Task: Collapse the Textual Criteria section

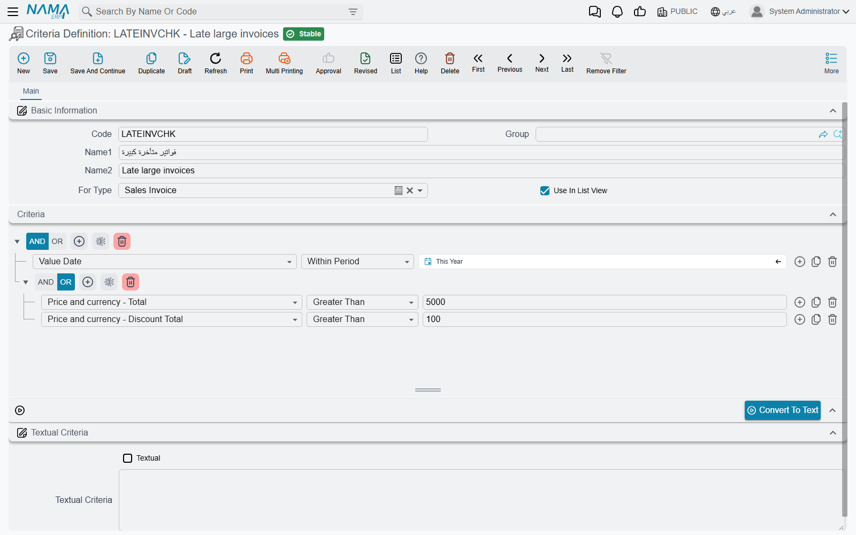Action: pyautogui.click(x=833, y=433)
